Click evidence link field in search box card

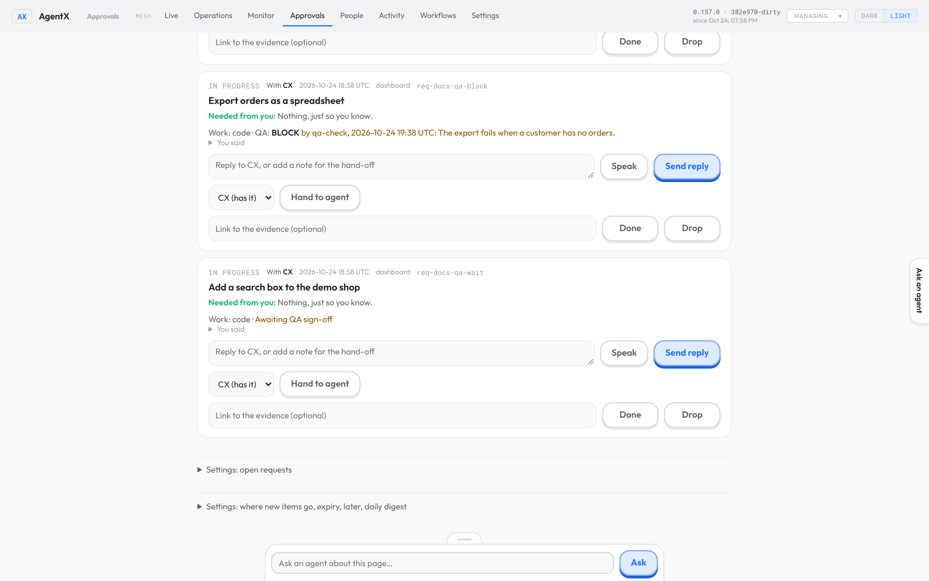tap(402, 415)
